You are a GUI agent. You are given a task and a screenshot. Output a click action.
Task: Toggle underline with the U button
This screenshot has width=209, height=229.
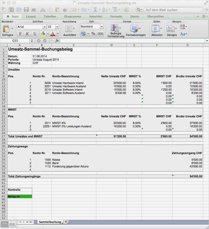click(35, 34)
